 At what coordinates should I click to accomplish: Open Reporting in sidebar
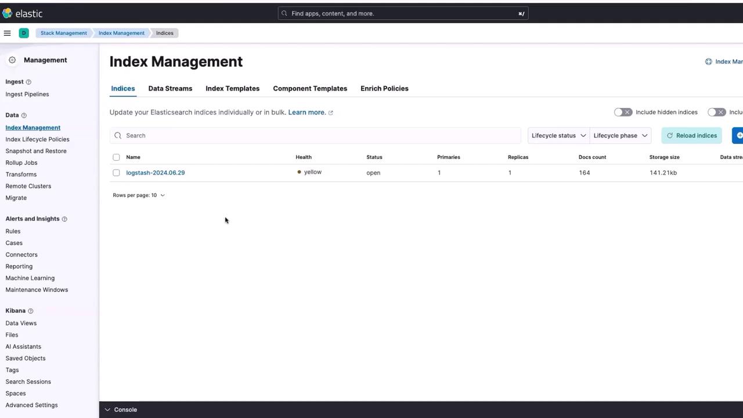19,266
